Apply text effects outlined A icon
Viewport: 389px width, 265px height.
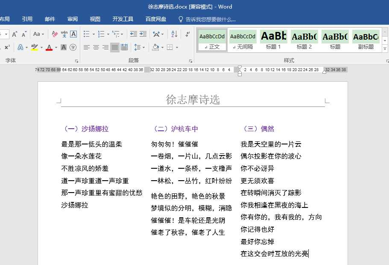tap(20, 47)
